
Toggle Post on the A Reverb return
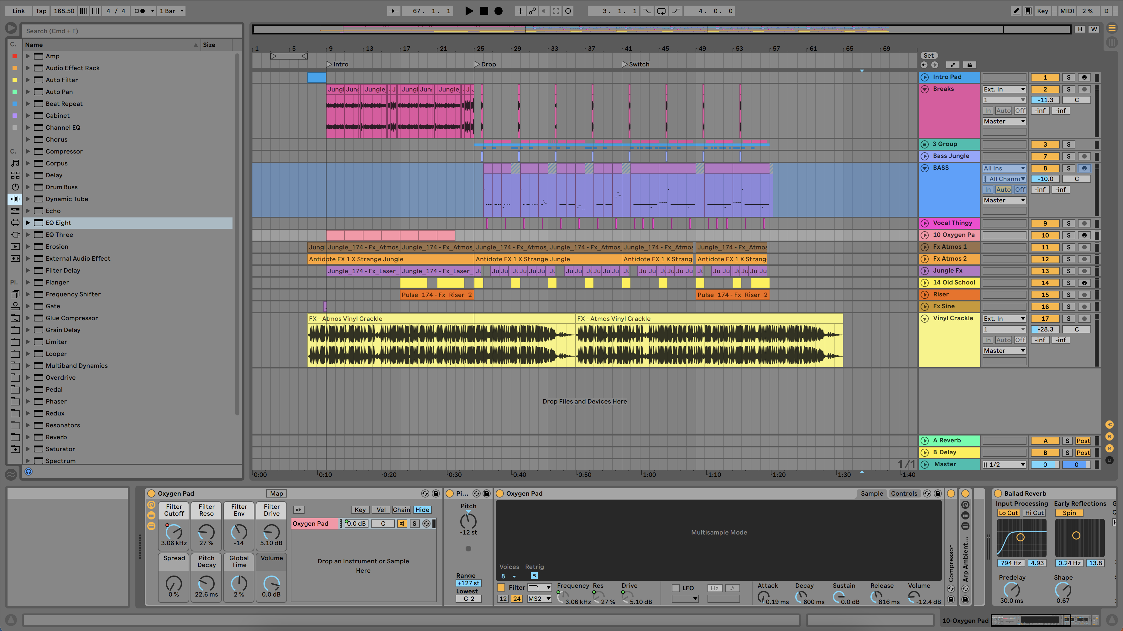pyautogui.click(x=1083, y=441)
